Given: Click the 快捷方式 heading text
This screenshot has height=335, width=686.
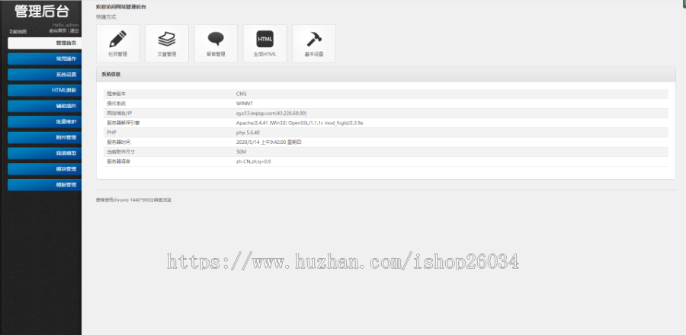Looking at the screenshot, I should [x=106, y=17].
